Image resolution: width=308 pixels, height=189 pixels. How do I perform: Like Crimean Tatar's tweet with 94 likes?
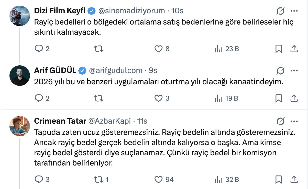(x=159, y=180)
